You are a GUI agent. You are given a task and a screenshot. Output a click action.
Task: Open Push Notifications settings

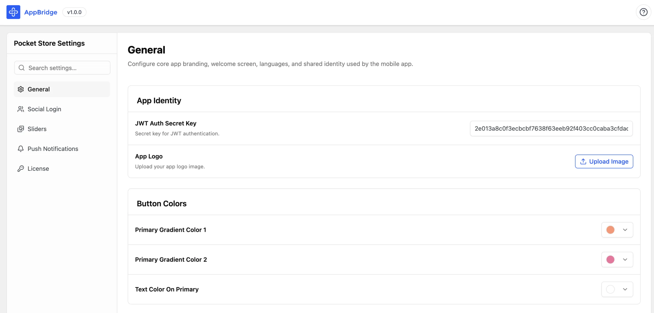pyautogui.click(x=62, y=149)
